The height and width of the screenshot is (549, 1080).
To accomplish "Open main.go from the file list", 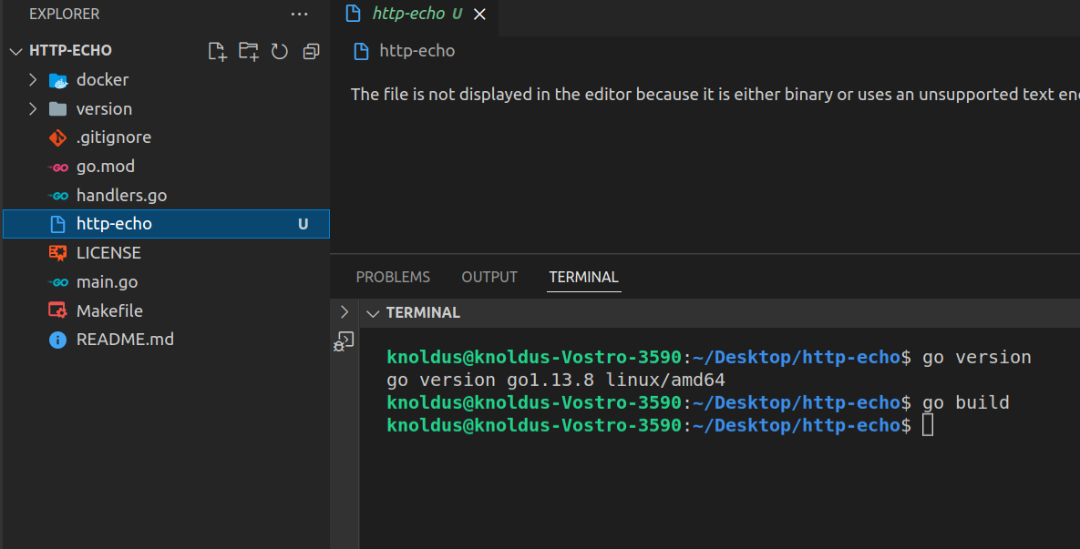I will (107, 282).
